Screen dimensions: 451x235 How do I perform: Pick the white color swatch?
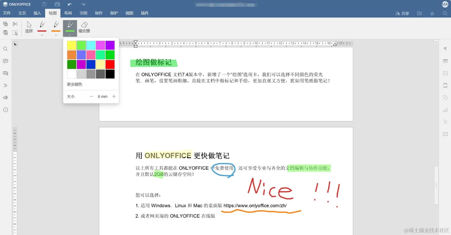(71, 74)
